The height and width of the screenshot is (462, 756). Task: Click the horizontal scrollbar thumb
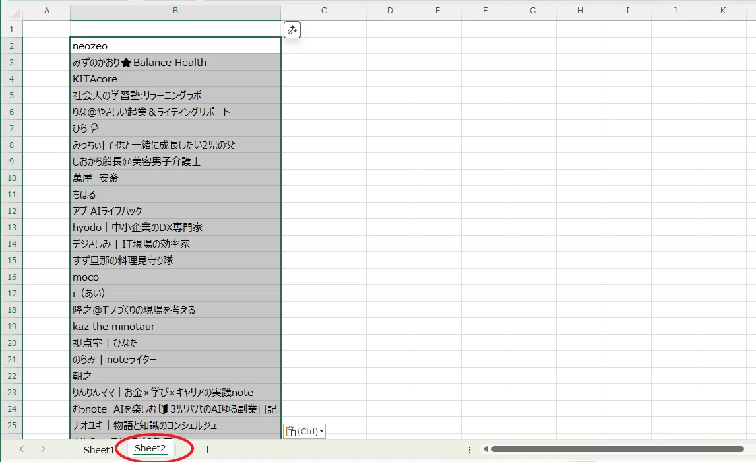click(617, 449)
